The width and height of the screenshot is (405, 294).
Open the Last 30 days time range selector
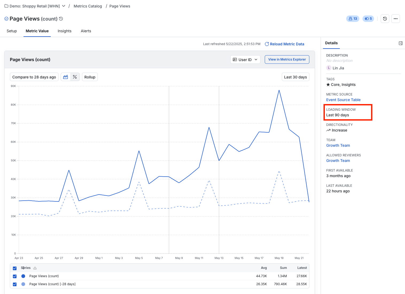coord(295,77)
